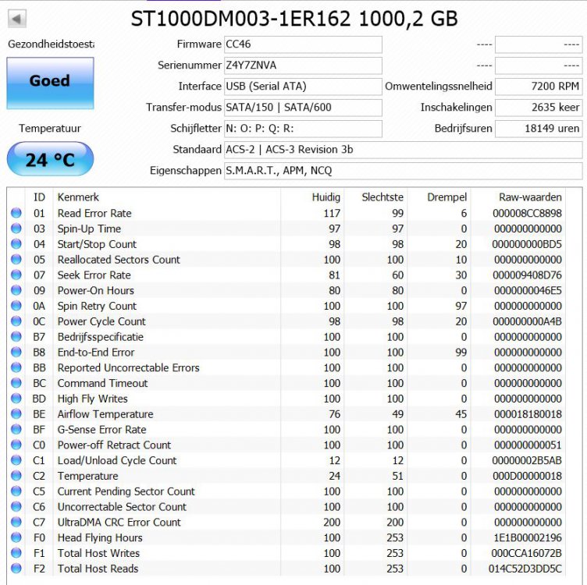Click raw value 000D00000018
This screenshot has height=585, width=587.
pos(527,476)
